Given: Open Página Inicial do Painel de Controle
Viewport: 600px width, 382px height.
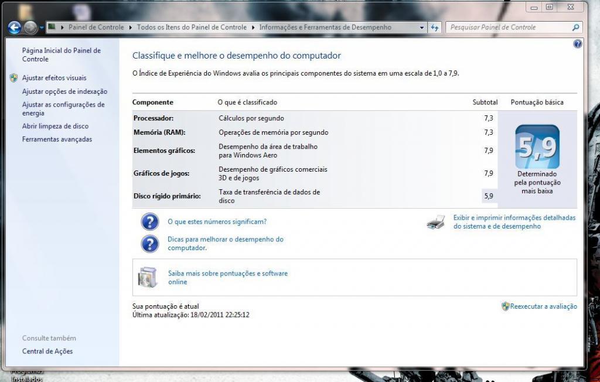Looking at the screenshot, I should [x=61, y=54].
